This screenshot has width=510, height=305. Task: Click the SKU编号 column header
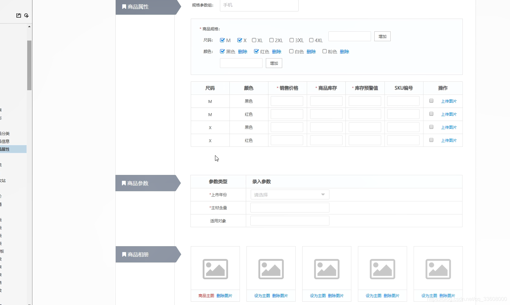pos(404,88)
